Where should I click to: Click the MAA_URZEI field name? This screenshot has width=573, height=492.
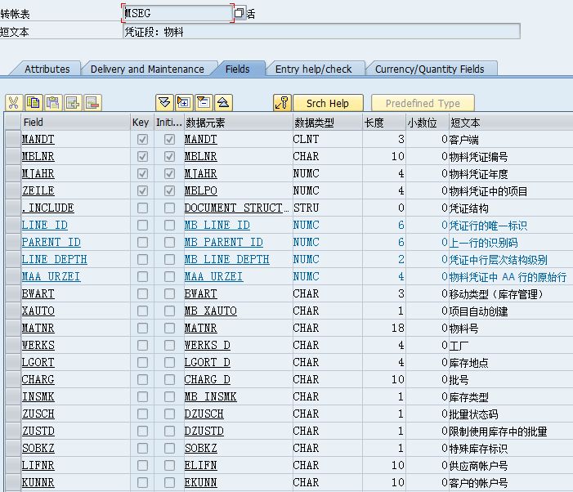(51, 276)
